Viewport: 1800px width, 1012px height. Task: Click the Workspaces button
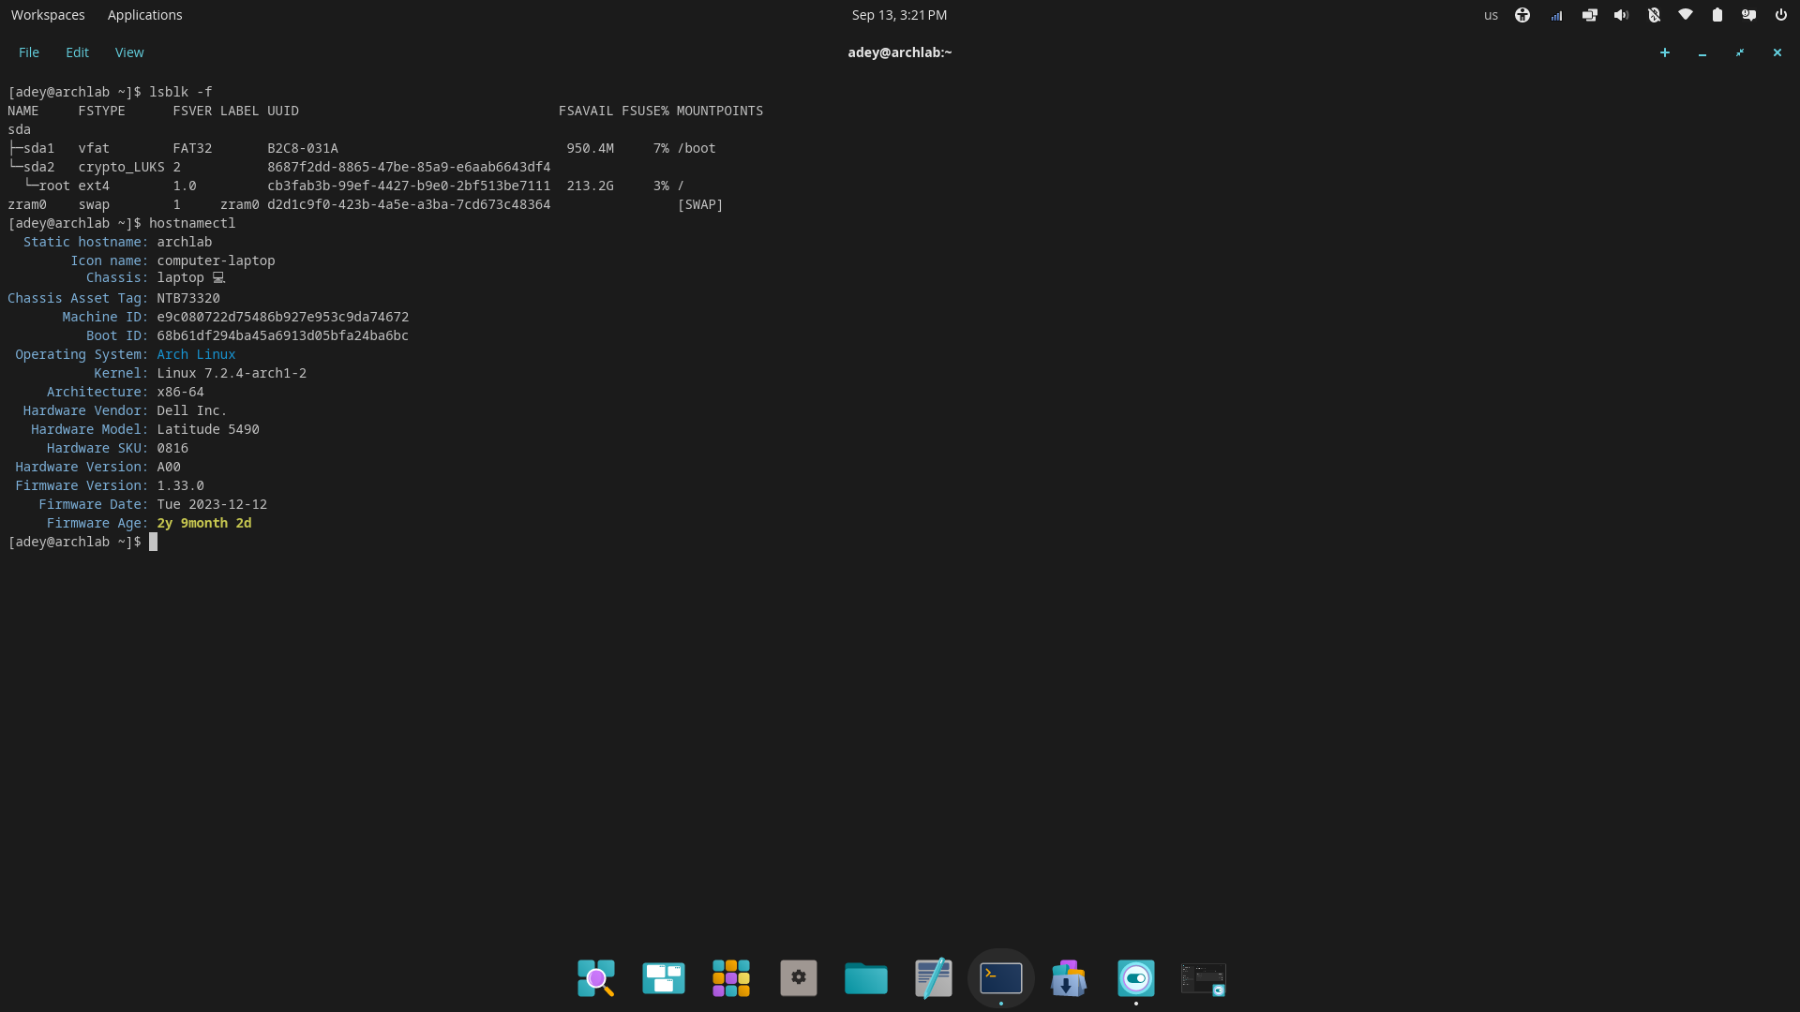pos(48,15)
